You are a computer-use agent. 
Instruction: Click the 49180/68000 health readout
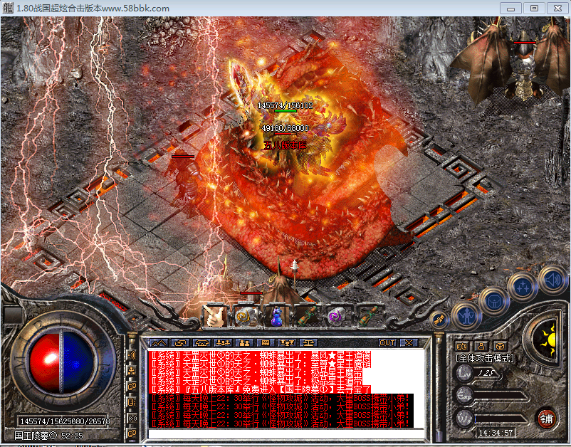tap(285, 128)
